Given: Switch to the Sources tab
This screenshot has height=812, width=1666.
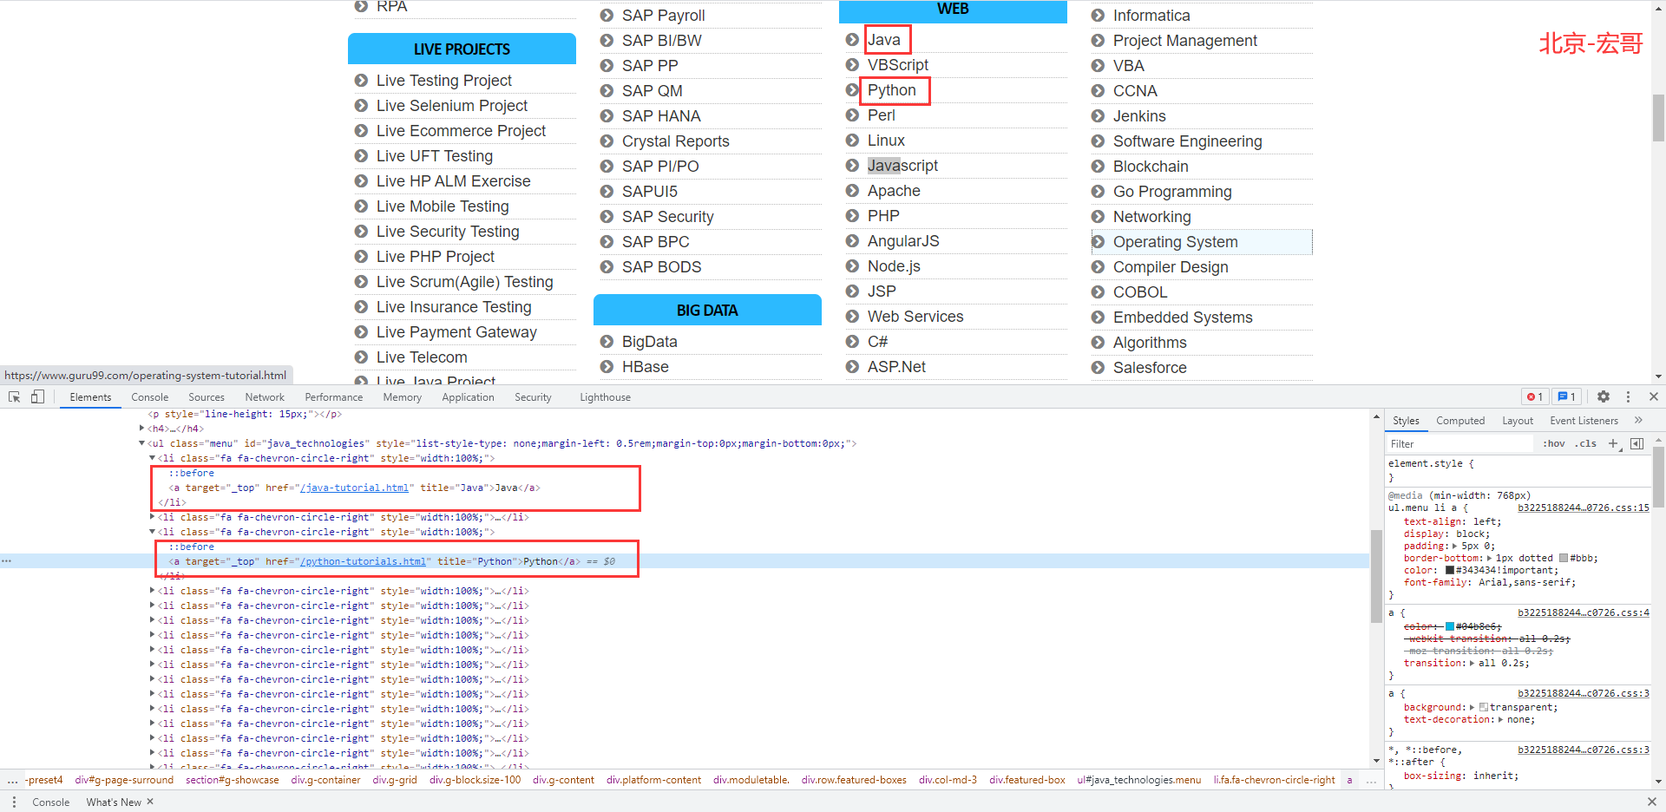Looking at the screenshot, I should pos(207,397).
